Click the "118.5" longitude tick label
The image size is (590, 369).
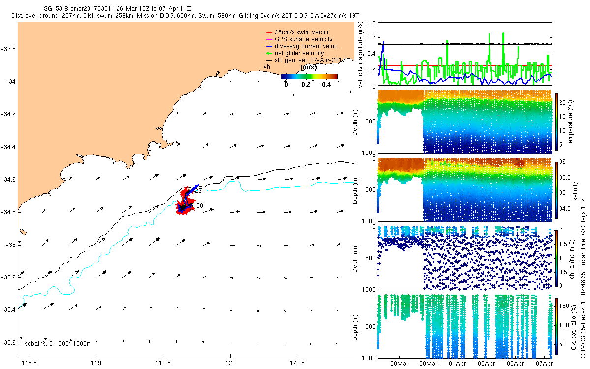(x=29, y=363)
